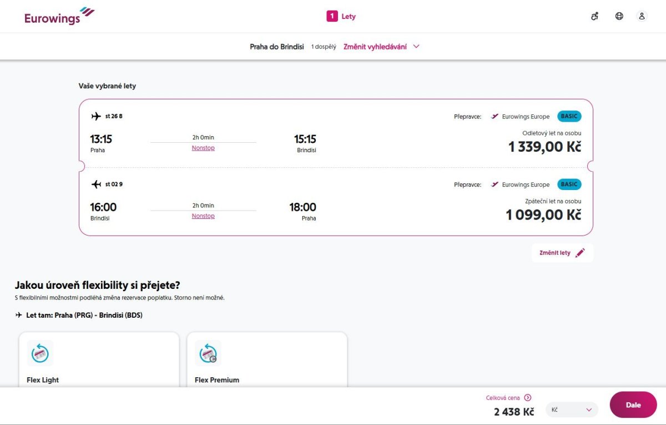Viewport: 666px width, 425px height.
Task: Choose the Flex Light option
Action: click(99, 359)
